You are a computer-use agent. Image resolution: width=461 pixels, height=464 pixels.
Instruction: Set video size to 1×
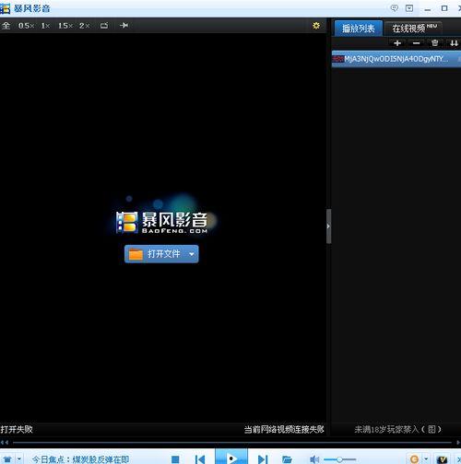point(45,26)
